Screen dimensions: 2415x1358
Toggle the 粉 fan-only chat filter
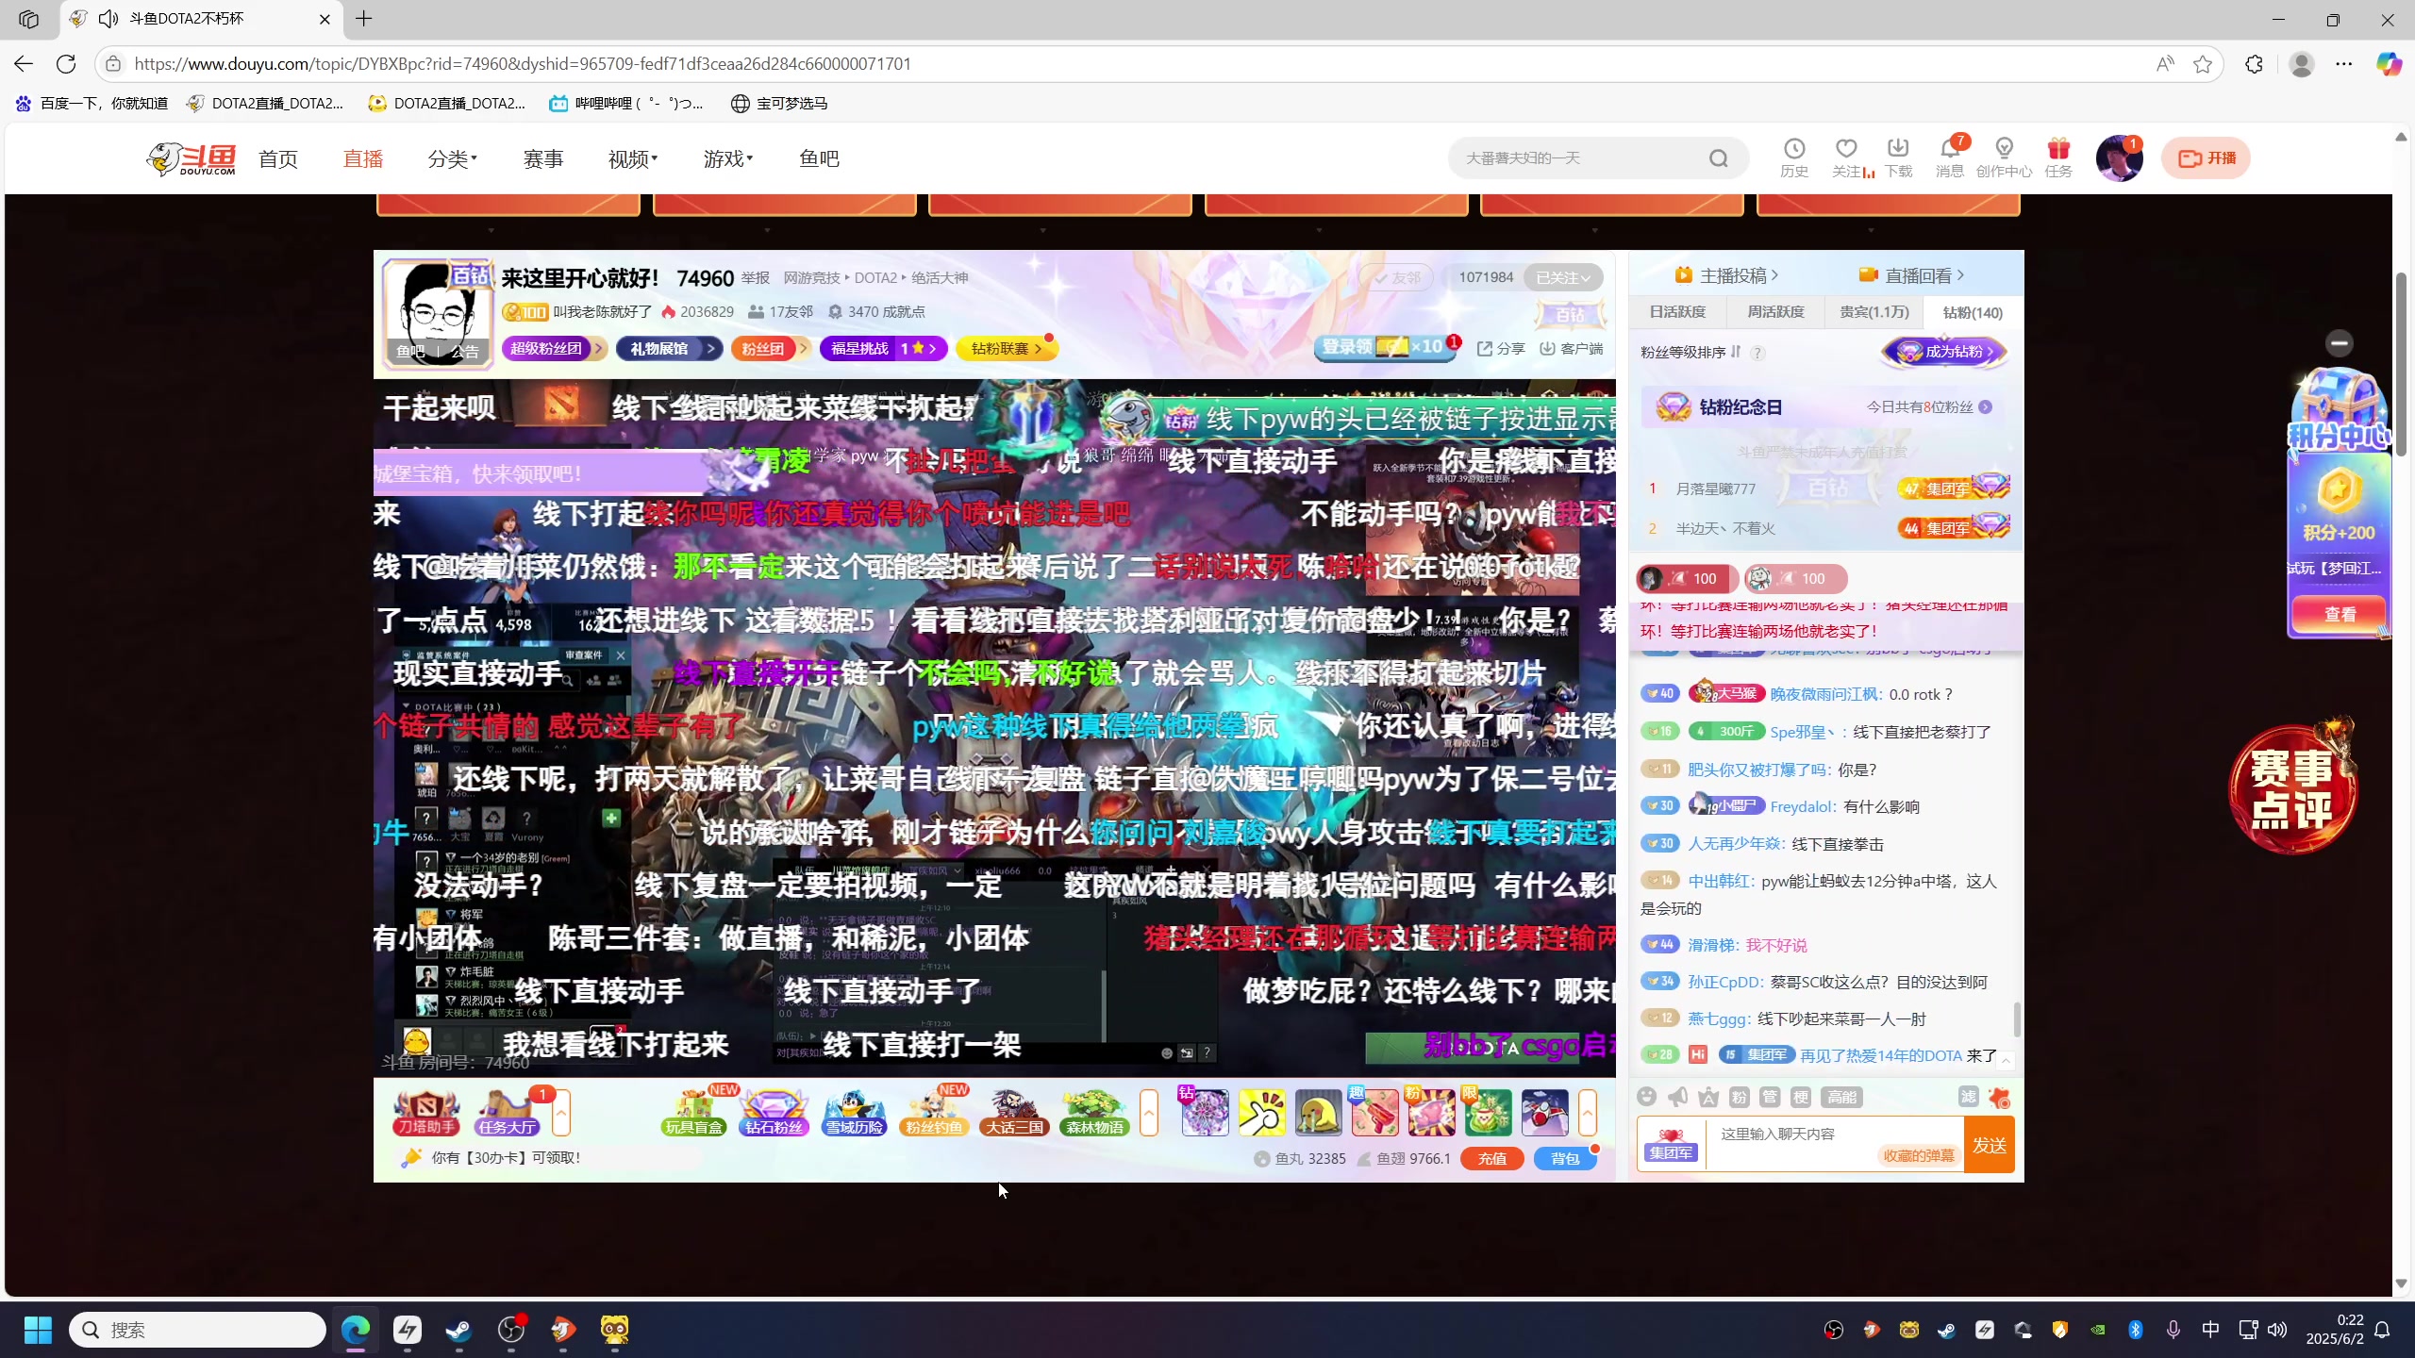click(1740, 1097)
